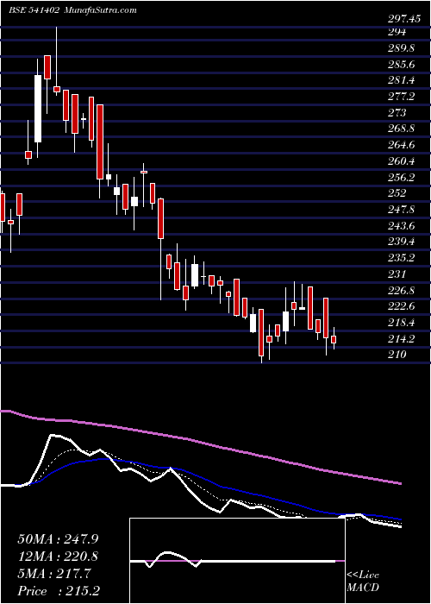Viewport: 431px width, 604px height.
Task: Click the last red candle near 214
Action: click(334, 339)
